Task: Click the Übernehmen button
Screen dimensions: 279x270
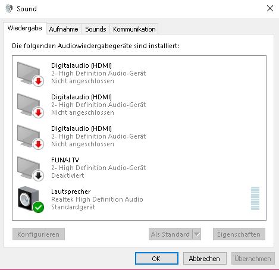Action: coord(253,259)
